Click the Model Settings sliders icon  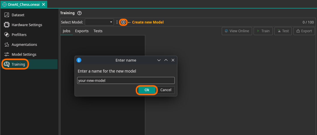tap(7, 54)
